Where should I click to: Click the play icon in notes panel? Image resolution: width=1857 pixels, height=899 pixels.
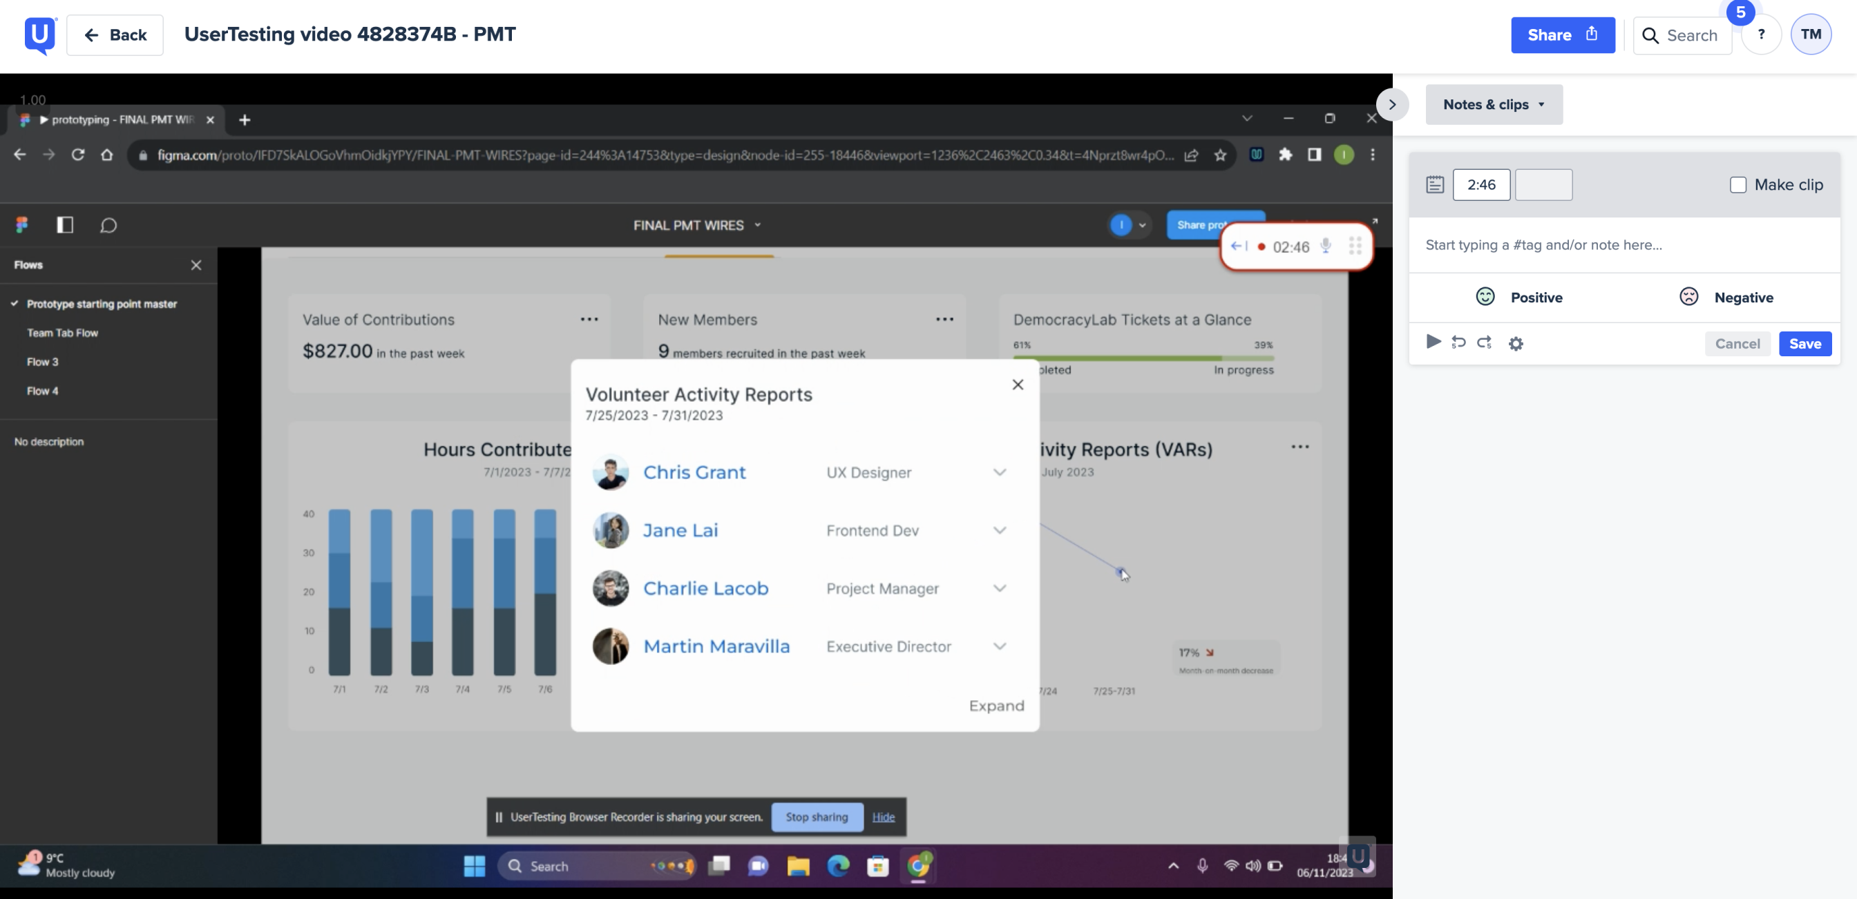[x=1433, y=342]
